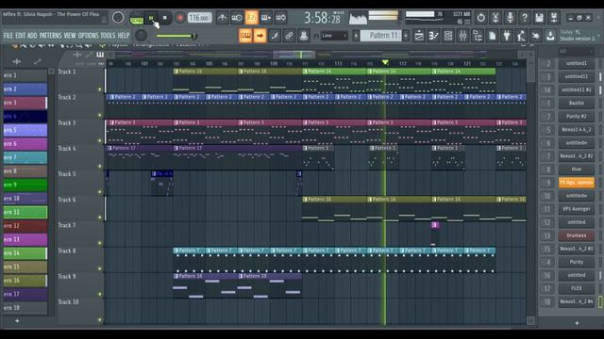Open the ADD menu

click(32, 36)
